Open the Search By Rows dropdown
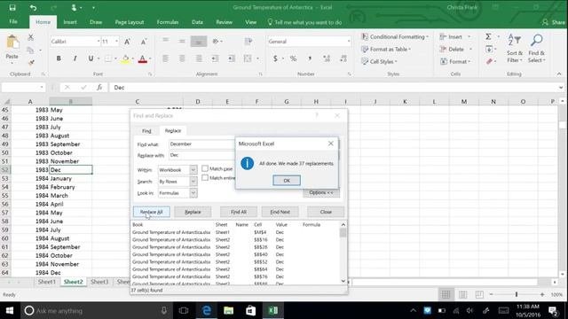 click(x=193, y=181)
